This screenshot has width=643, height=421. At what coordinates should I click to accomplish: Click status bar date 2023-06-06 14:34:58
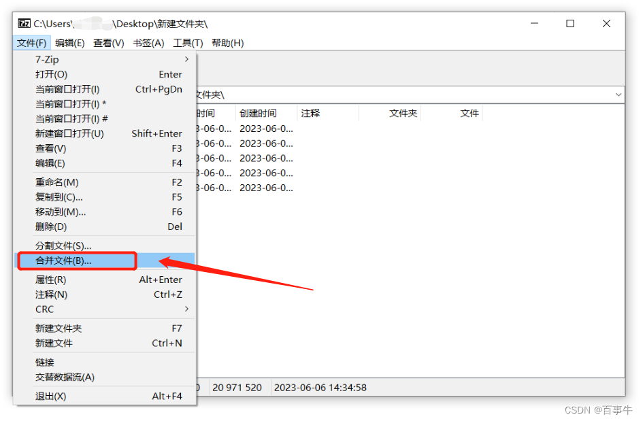[320, 388]
